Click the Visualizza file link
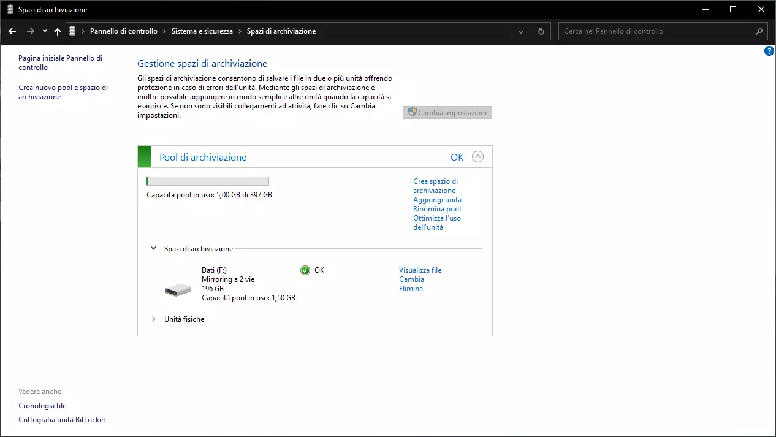Screen dimensions: 776x437 point(420,270)
